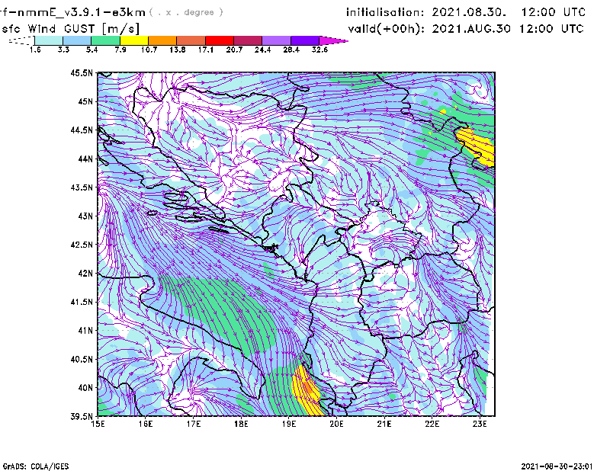Viewport: 610px width, 471px height.
Task: Click the green 5.4–7.9 legend swatch
Action: pos(105,40)
